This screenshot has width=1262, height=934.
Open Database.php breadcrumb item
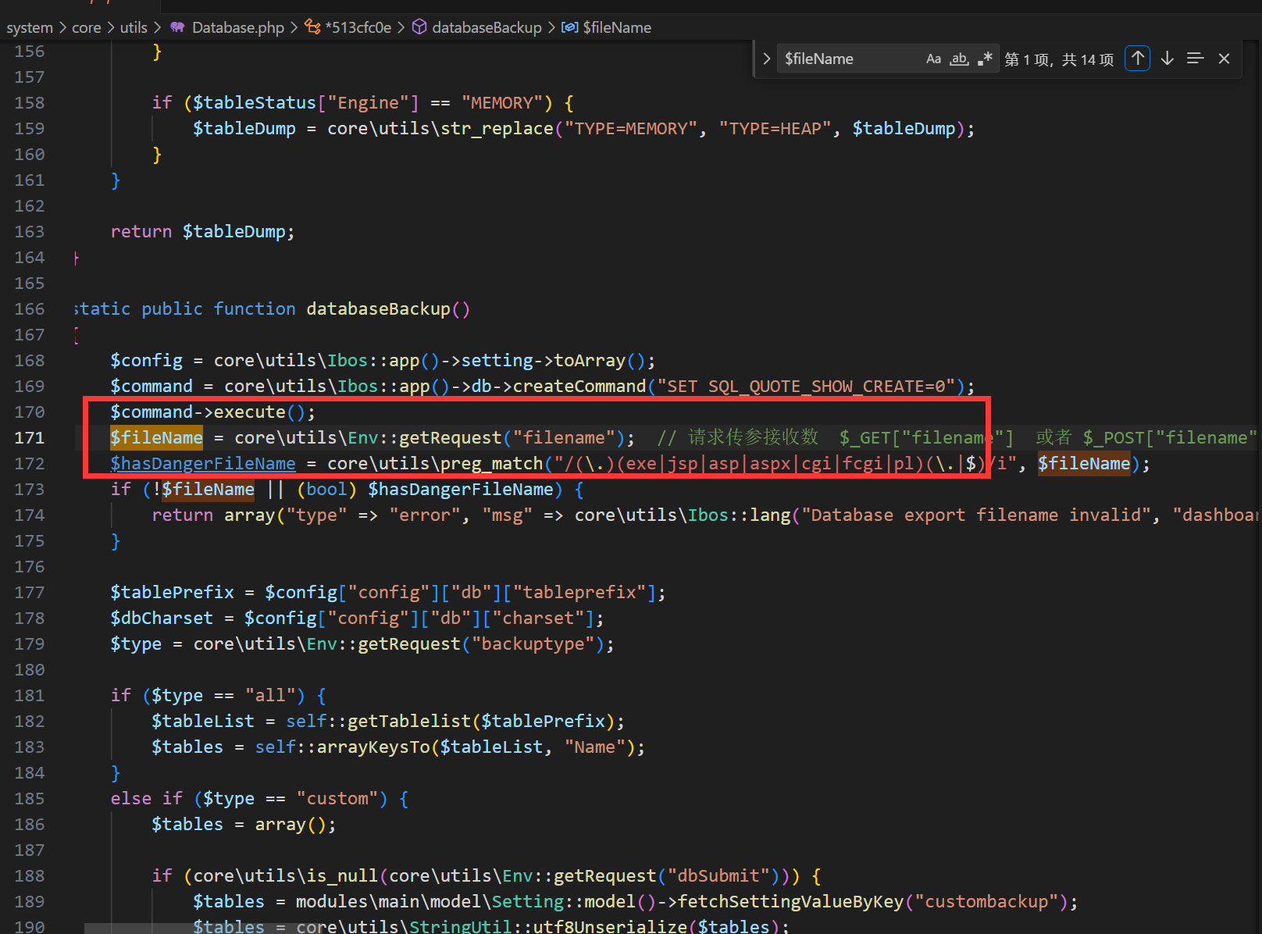238,27
